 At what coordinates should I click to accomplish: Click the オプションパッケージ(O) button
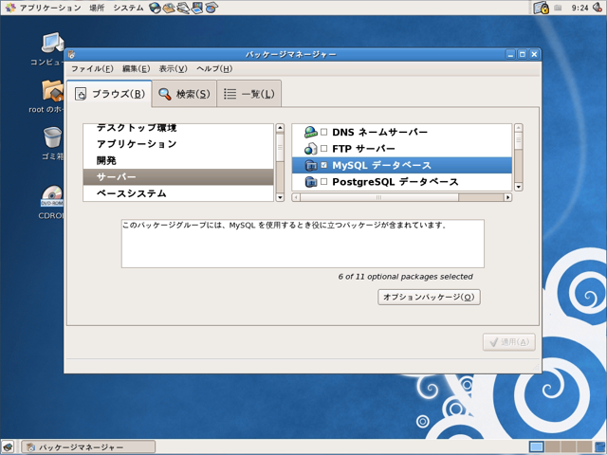429,297
